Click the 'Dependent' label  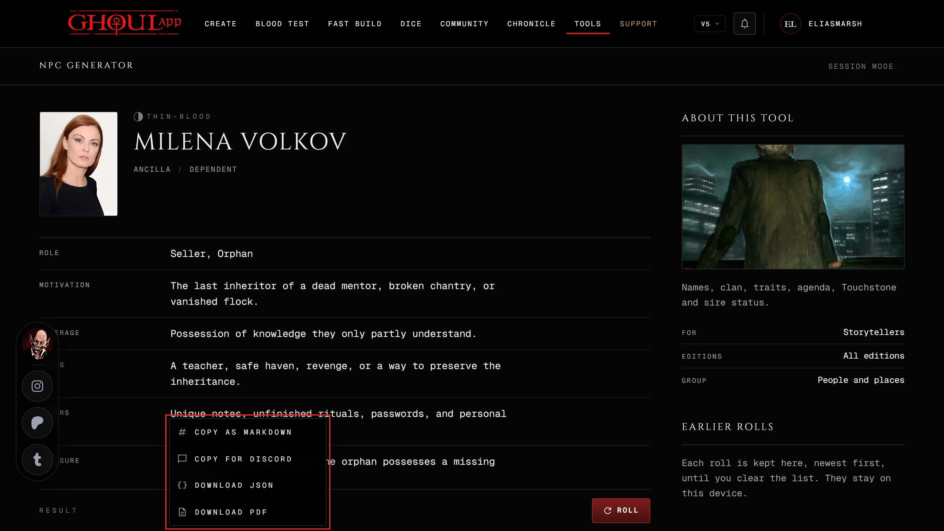coord(213,169)
